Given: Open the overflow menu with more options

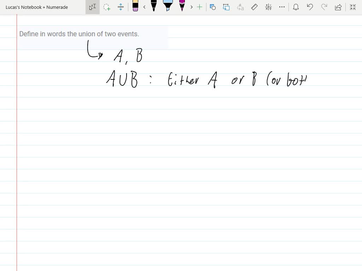Looking at the screenshot, I should [282, 6].
